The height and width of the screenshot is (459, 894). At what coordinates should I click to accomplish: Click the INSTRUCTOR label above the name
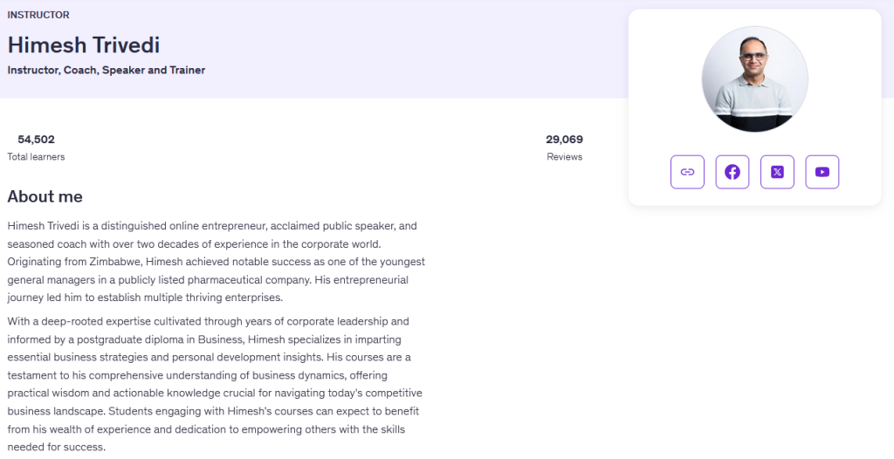point(38,15)
